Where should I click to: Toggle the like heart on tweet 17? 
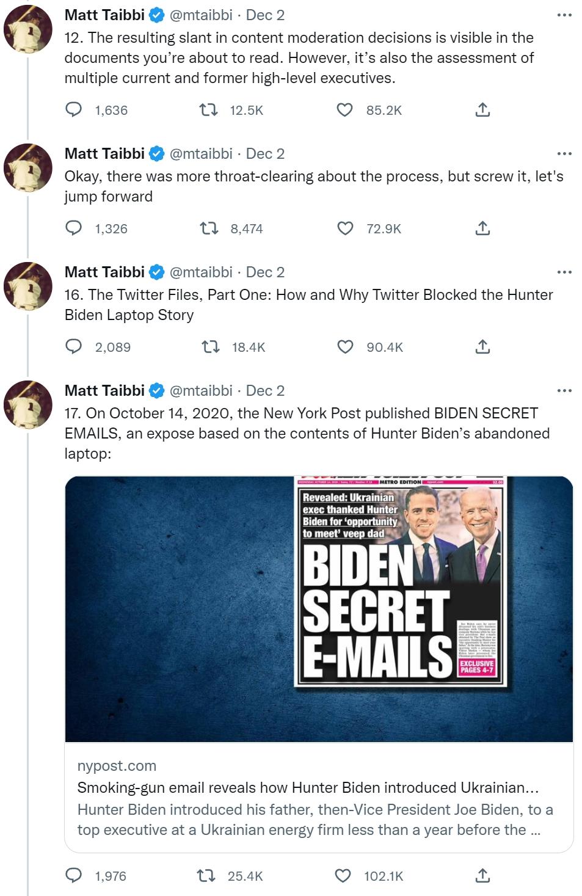click(345, 876)
